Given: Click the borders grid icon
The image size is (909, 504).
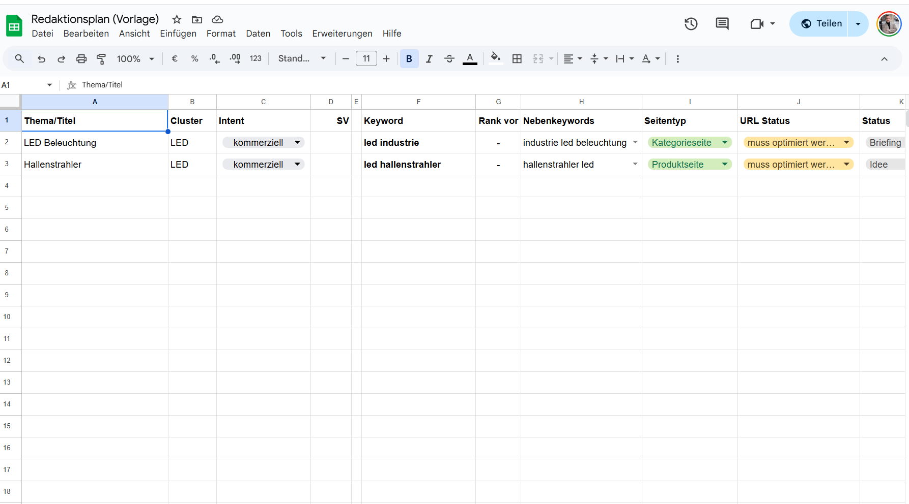Looking at the screenshot, I should point(517,59).
